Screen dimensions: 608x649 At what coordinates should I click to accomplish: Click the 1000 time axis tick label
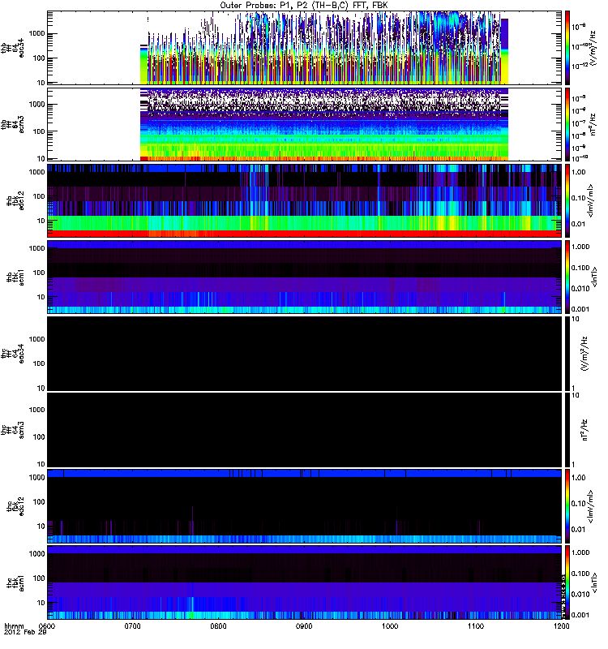pos(390,627)
